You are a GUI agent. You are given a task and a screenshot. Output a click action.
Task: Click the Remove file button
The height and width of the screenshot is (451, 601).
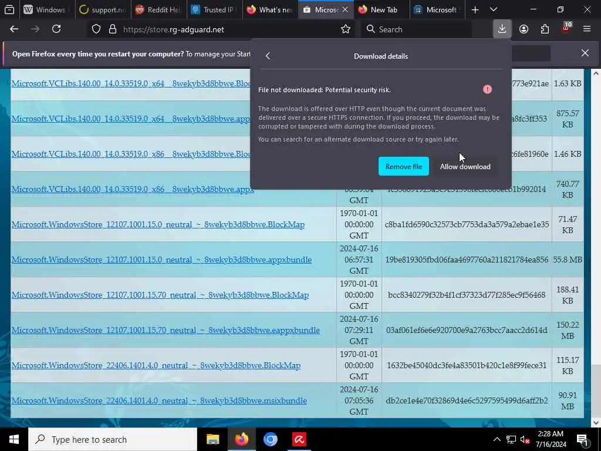(x=404, y=166)
